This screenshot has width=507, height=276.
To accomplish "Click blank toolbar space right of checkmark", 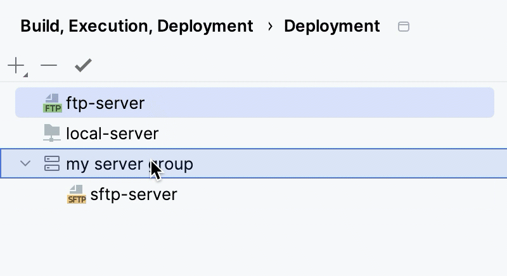I will pyautogui.click(x=285, y=65).
